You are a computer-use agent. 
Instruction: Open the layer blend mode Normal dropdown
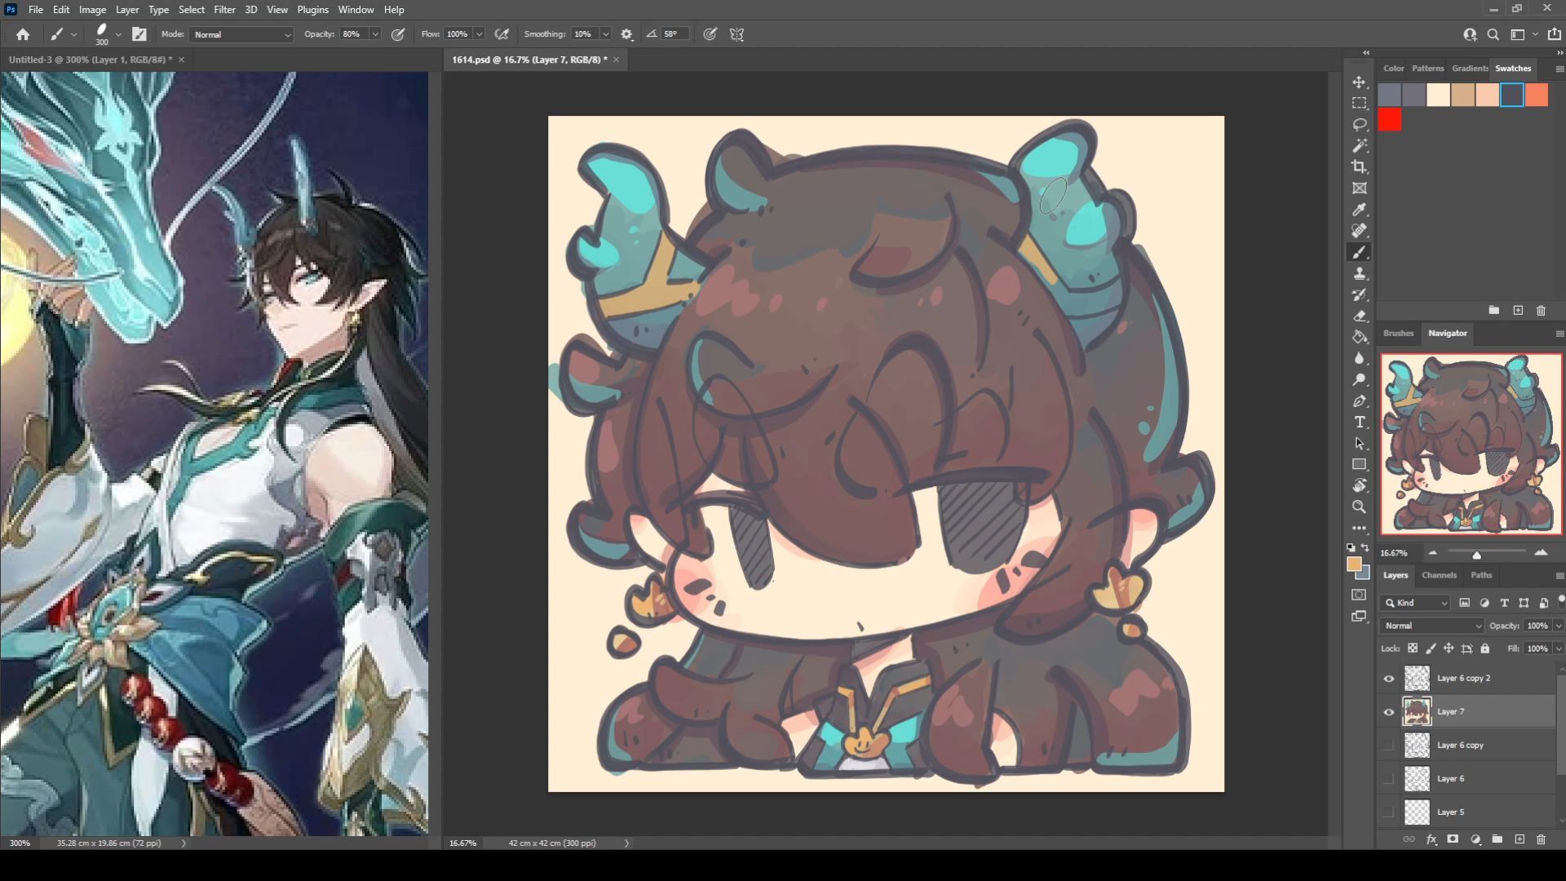coord(1432,626)
